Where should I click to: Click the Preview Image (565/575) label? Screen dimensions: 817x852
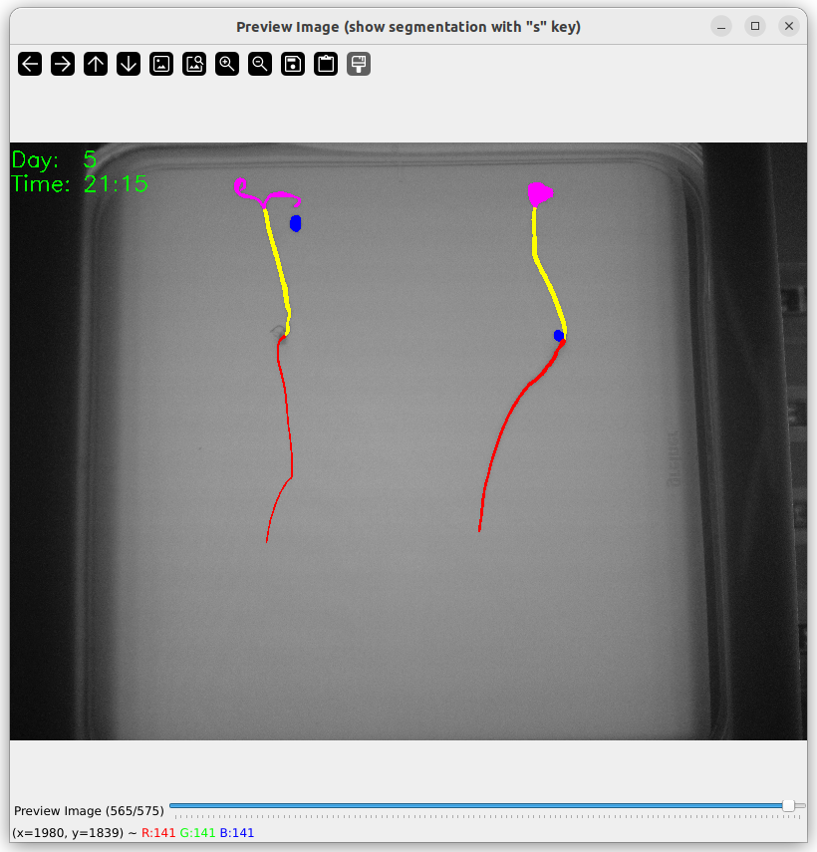click(89, 811)
